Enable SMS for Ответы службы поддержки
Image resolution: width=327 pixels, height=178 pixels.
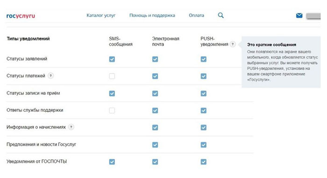112,110
